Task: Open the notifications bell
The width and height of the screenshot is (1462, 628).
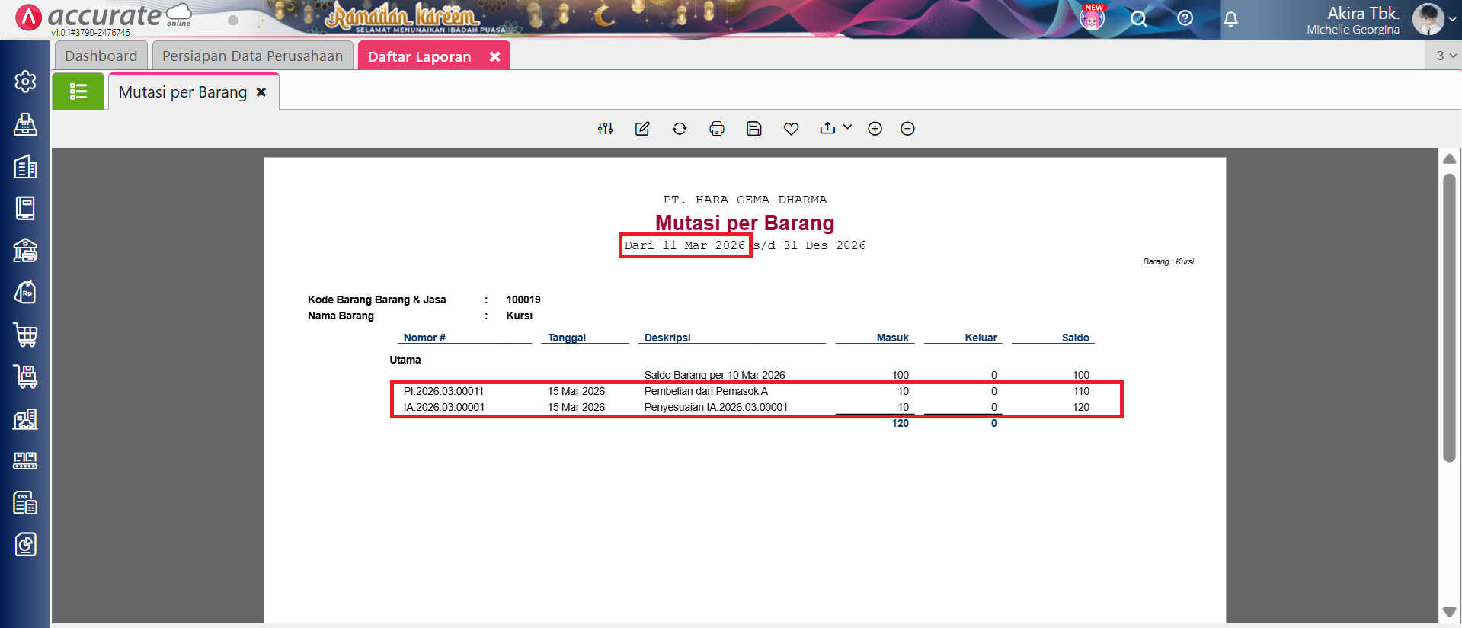Action: [1231, 19]
